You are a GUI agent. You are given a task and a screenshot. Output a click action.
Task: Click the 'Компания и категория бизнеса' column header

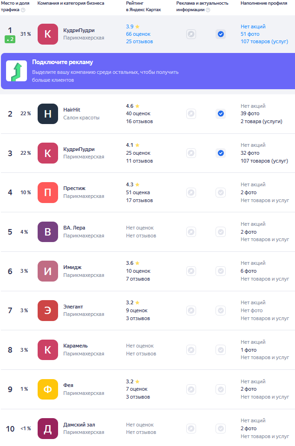pos(71,3)
